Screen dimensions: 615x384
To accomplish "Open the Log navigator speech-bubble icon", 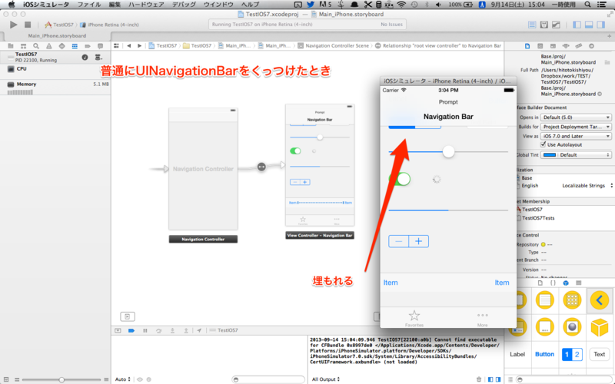I will 101,46.
